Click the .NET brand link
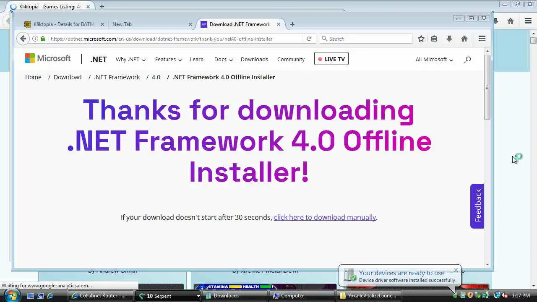 [98, 60]
